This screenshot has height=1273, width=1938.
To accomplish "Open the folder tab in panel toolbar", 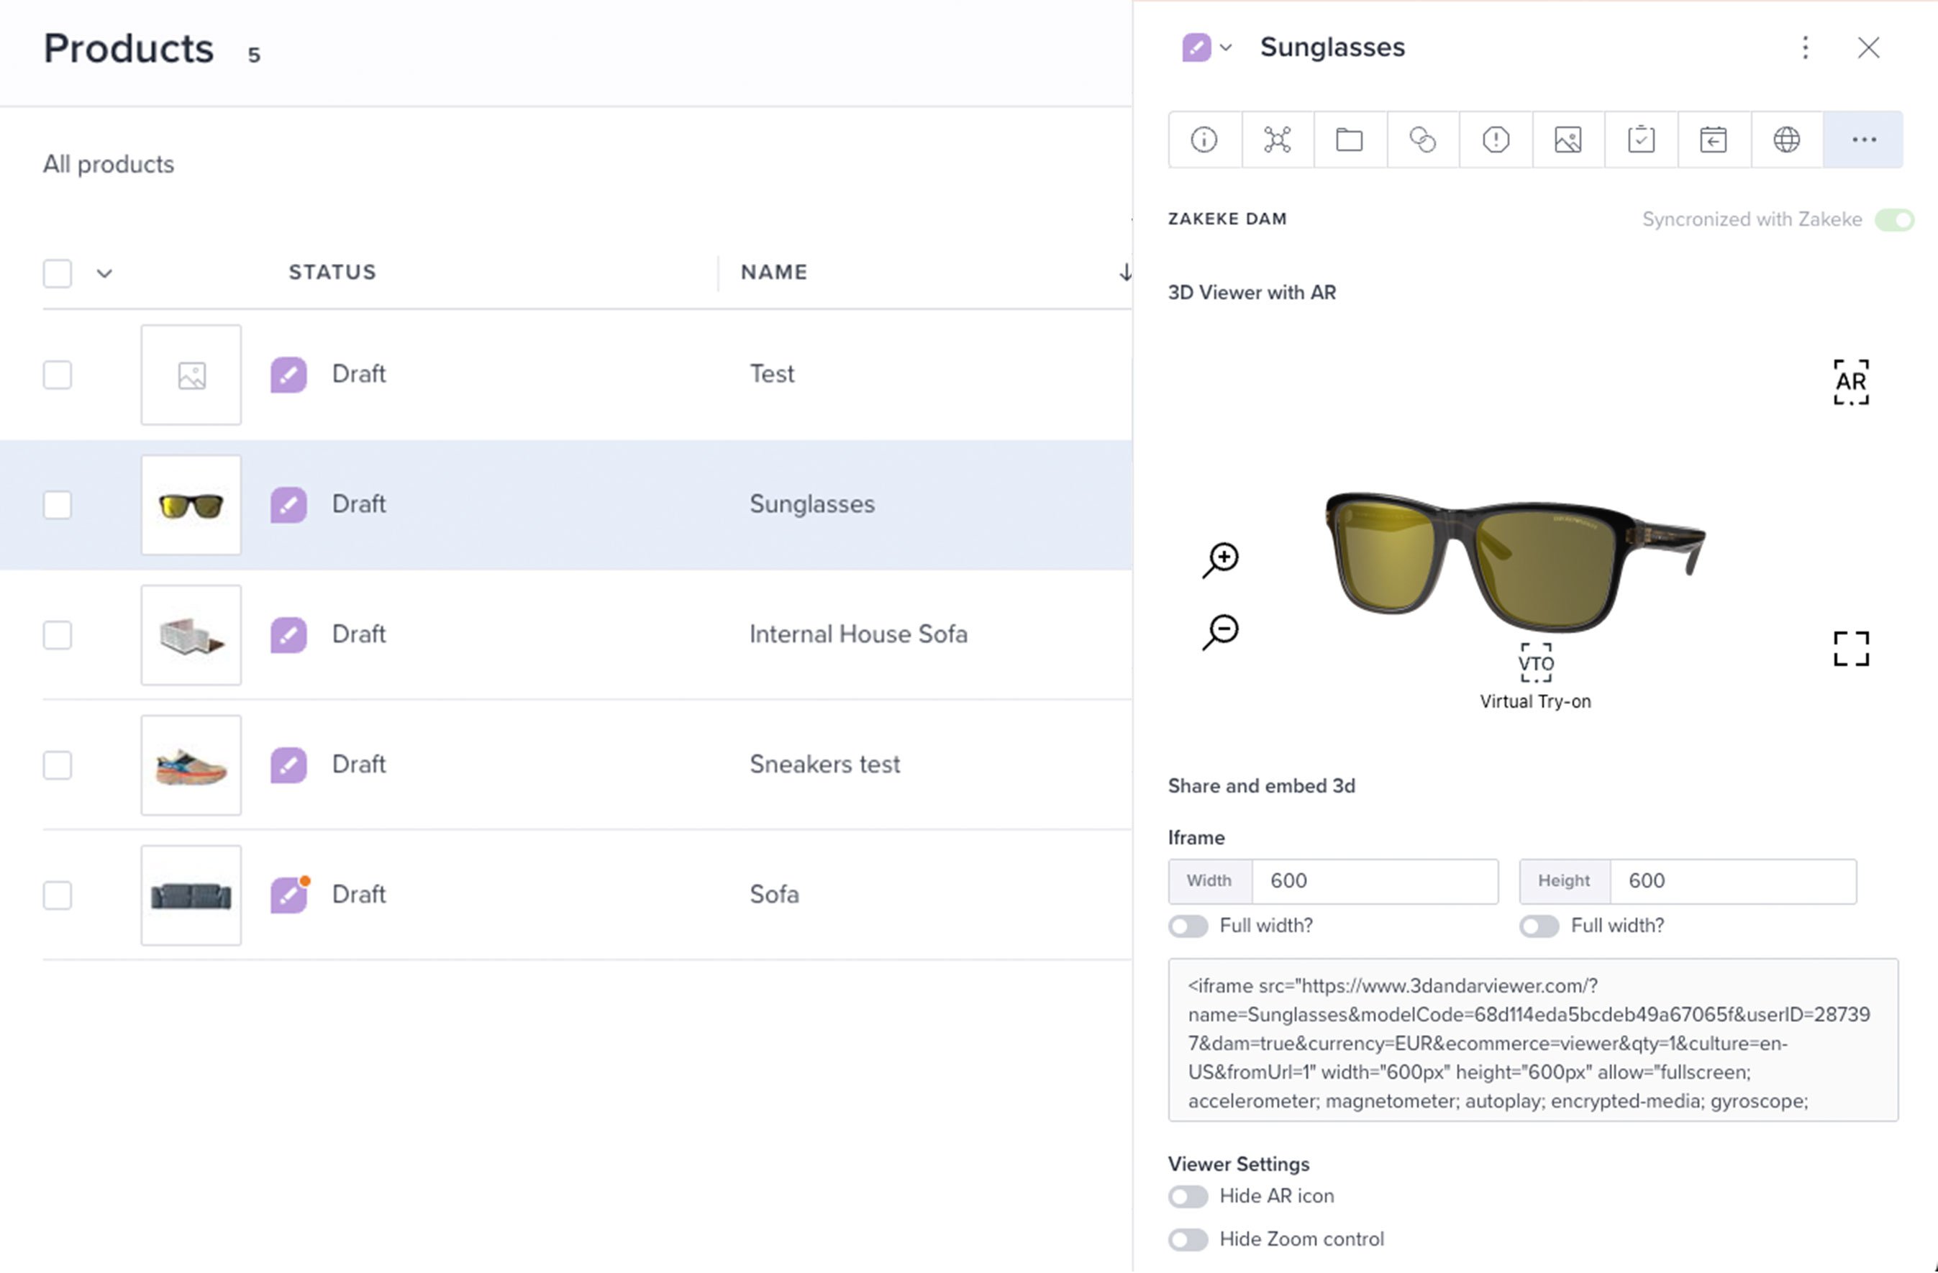I will (x=1350, y=140).
